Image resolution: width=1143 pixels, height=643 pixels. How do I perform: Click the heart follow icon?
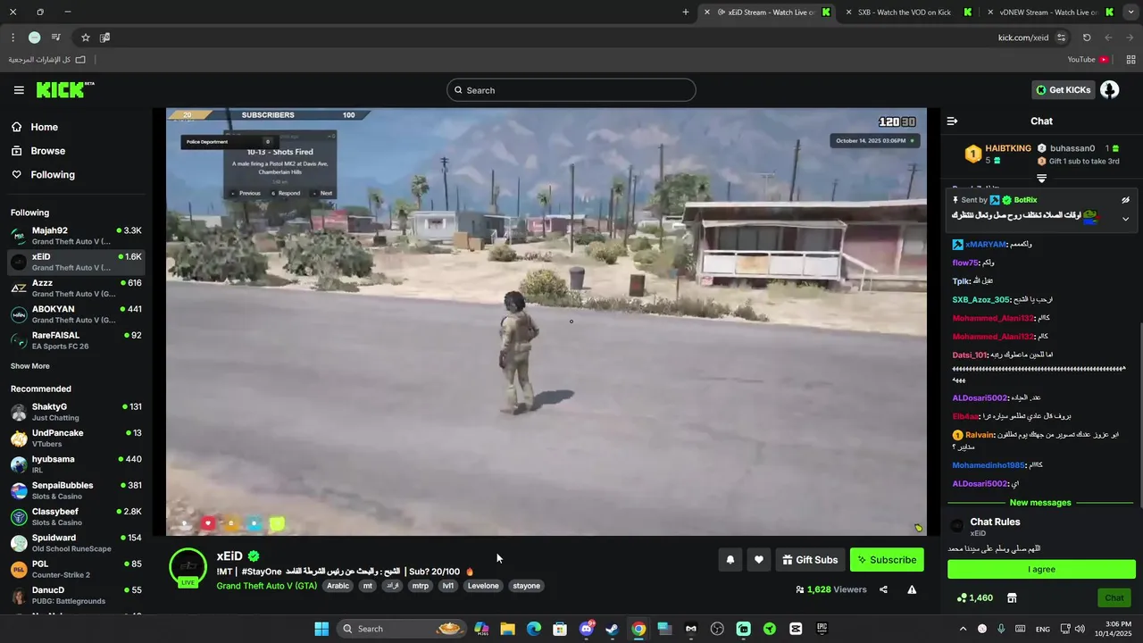759,560
